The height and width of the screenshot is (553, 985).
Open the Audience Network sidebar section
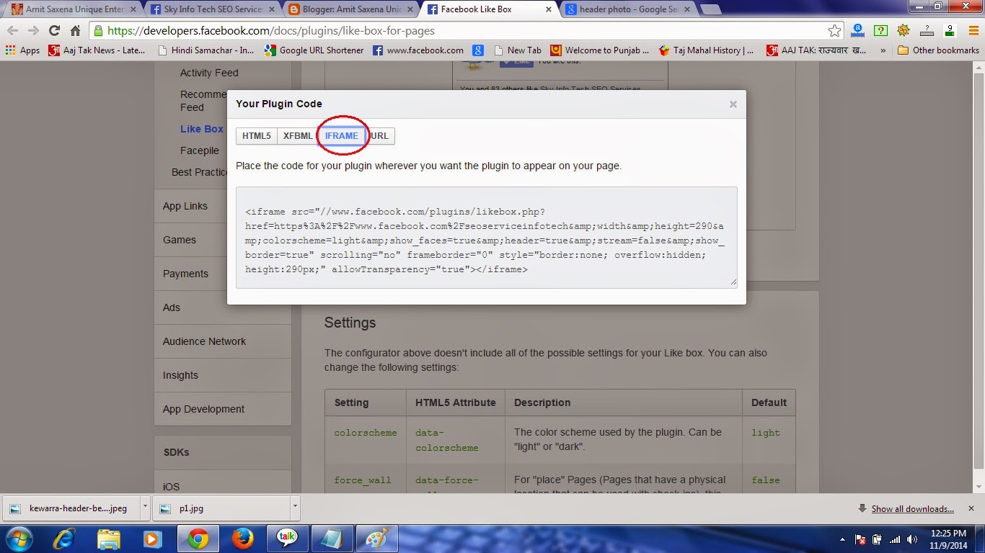pos(223,341)
